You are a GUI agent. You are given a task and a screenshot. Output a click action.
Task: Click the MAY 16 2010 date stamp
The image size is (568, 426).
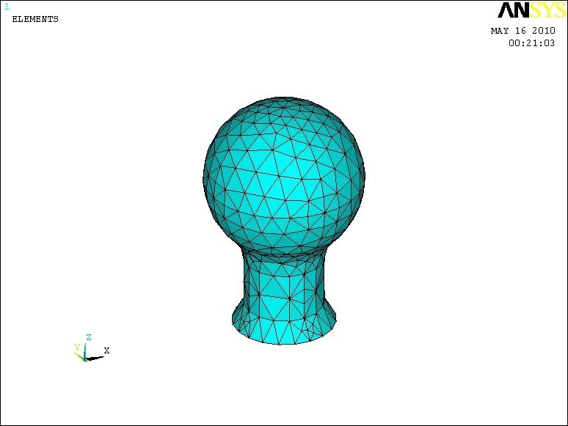coord(523,31)
